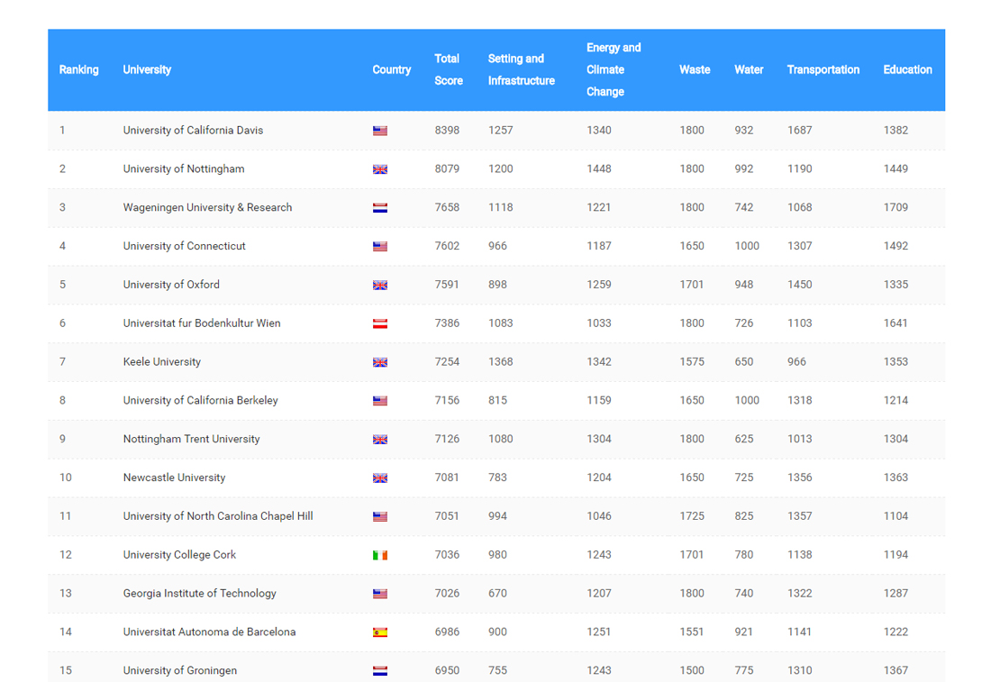Sort by Setting and Infrastructure header
This screenshot has height=682, width=991.
coord(522,69)
